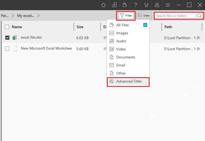
Task: Open the Filter dropdown button
Action: point(126,16)
